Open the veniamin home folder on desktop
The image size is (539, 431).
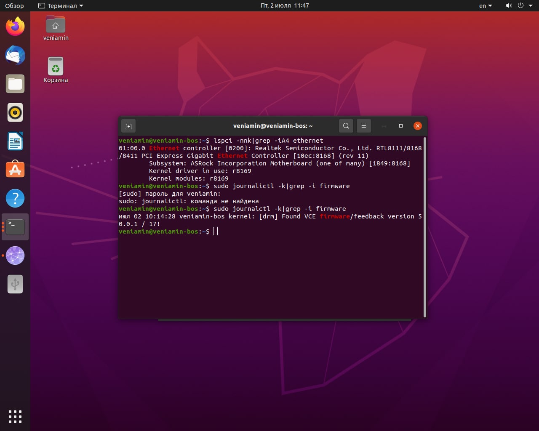[x=56, y=28]
